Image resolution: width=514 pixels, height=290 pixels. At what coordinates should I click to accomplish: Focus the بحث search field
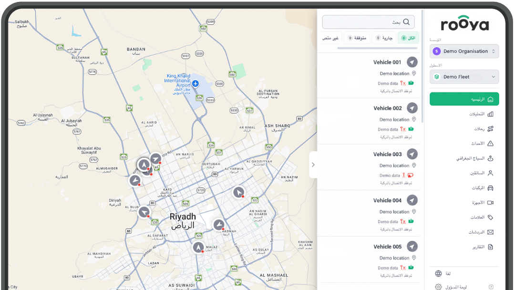(369, 22)
